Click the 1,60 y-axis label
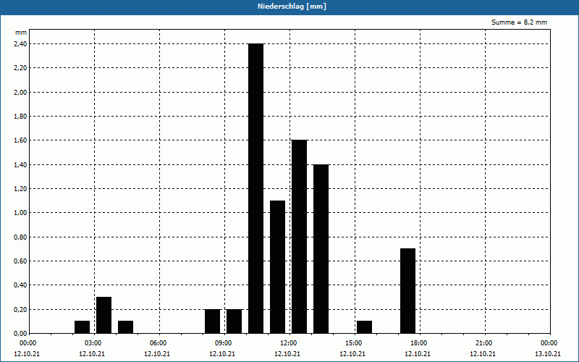This screenshot has height=362, width=579. tap(20, 140)
